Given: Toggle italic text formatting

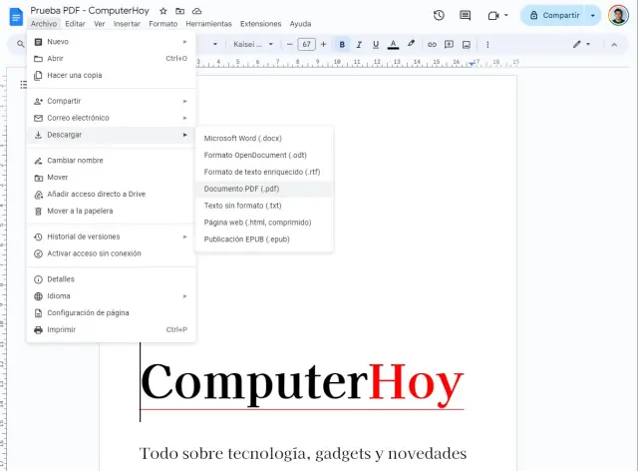Looking at the screenshot, I should (360, 44).
